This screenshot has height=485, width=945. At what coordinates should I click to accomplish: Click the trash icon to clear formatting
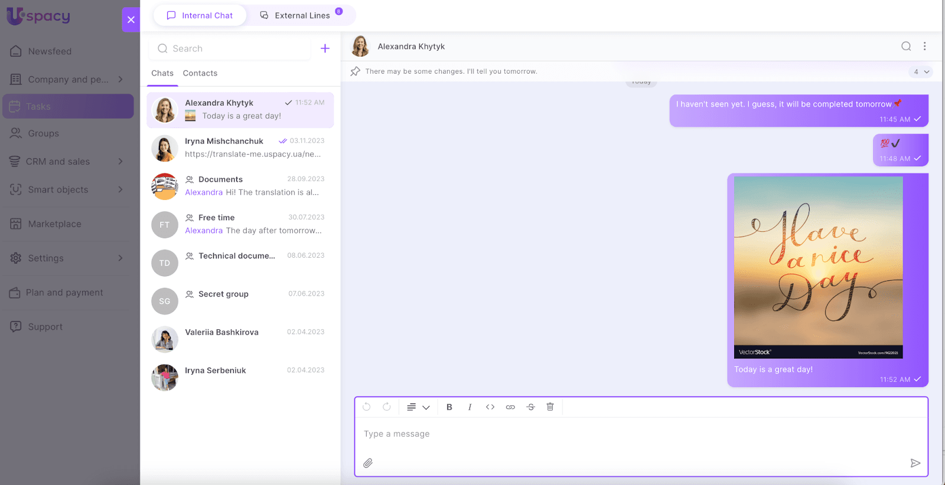[550, 407]
